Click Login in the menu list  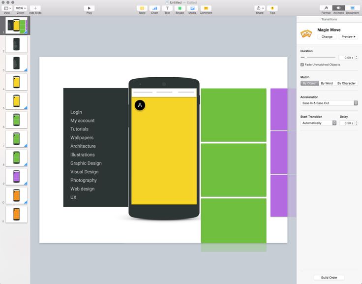click(x=76, y=112)
